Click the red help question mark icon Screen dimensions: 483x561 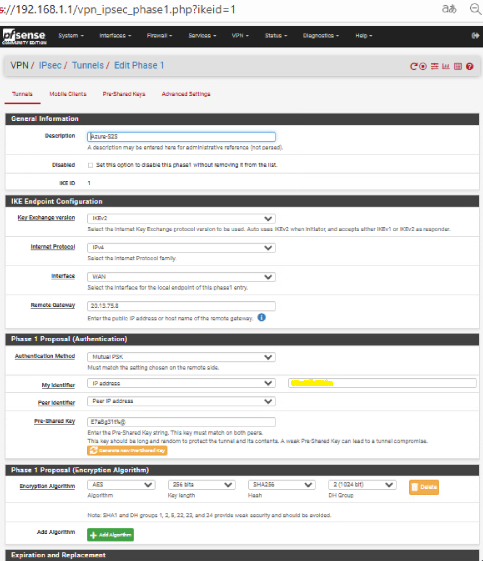pos(469,66)
